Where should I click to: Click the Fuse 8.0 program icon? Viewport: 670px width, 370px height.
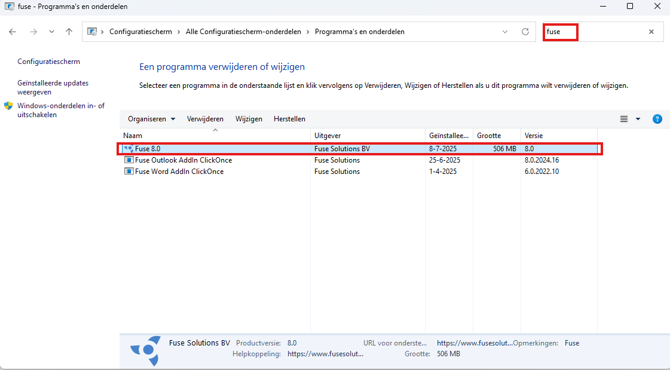(129, 149)
